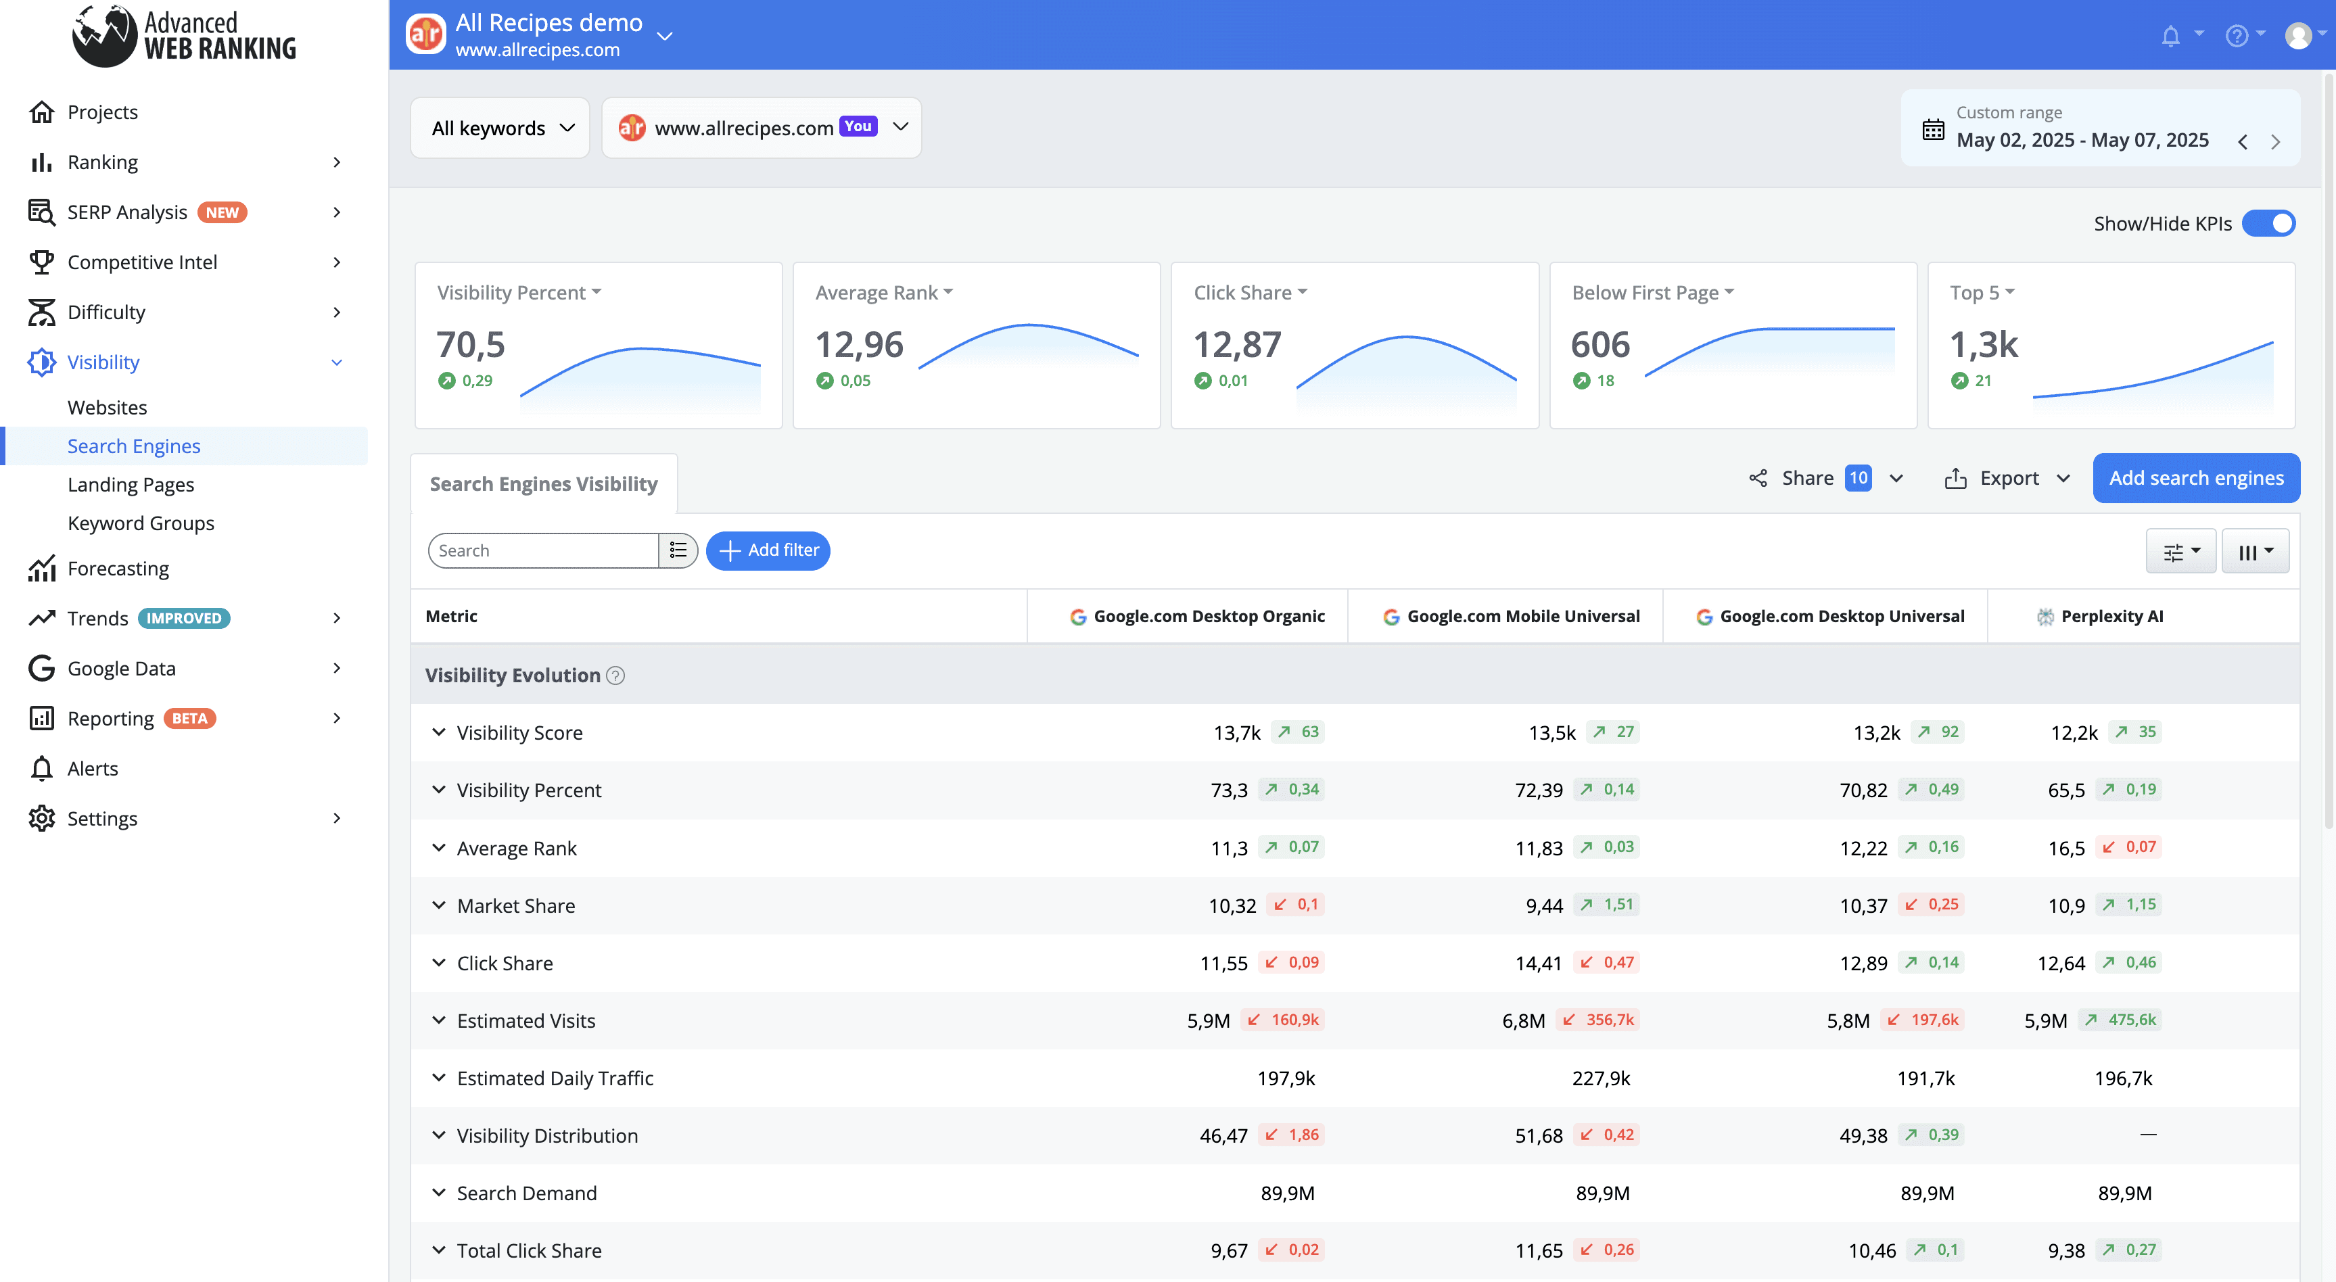Expand the Ranking sidebar chevron
The height and width of the screenshot is (1282, 2336).
(336, 162)
